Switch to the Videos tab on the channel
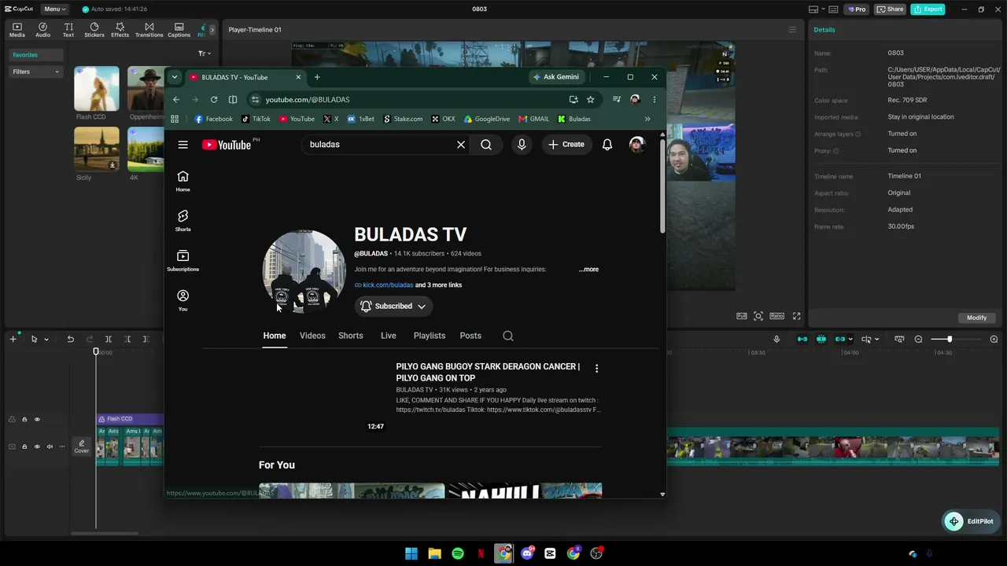1007x566 pixels. [x=312, y=336]
